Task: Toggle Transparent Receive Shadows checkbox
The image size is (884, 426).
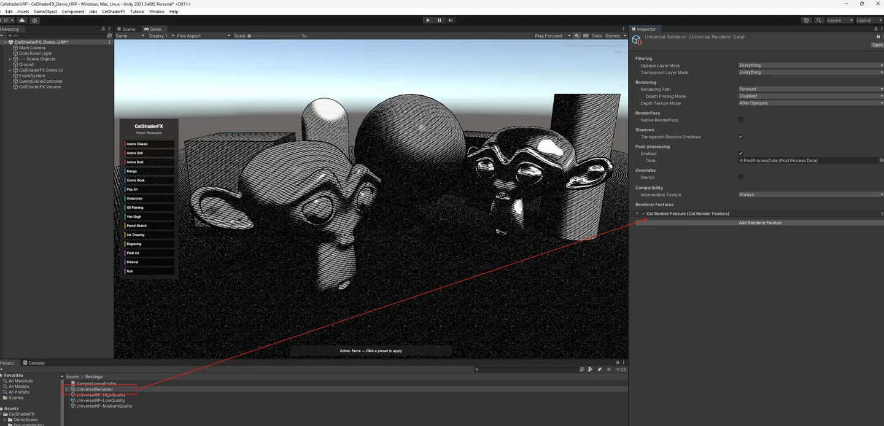Action: pos(740,136)
